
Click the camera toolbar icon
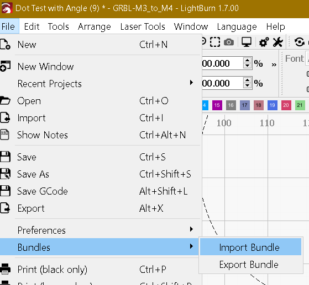(x=229, y=42)
